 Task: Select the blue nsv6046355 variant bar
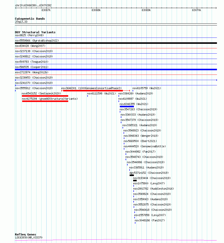coord(127,107)
